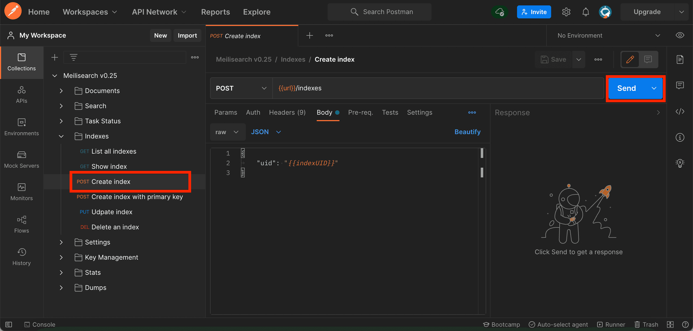The image size is (693, 331).
Task: Open the Send button dropdown arrow
Action: coord(654,88)
